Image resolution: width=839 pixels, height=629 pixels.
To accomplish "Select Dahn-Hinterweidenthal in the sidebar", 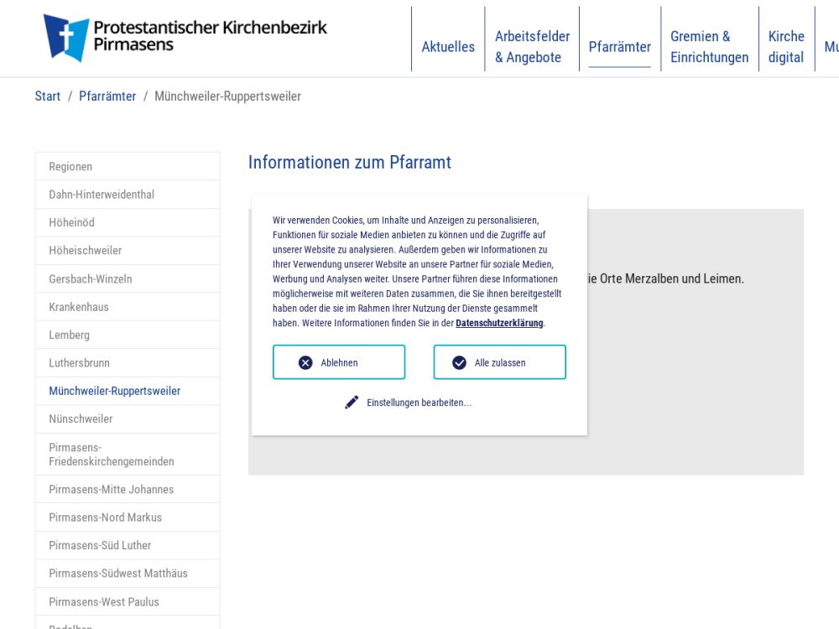I will pyautogui.click(x=102, y=195).
